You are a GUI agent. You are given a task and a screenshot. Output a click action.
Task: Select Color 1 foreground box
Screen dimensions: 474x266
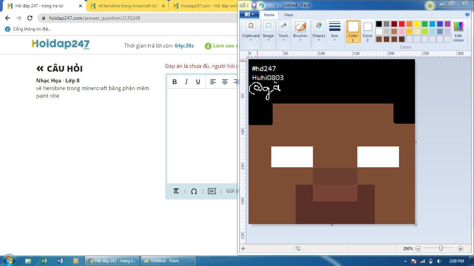coord(353,31)
